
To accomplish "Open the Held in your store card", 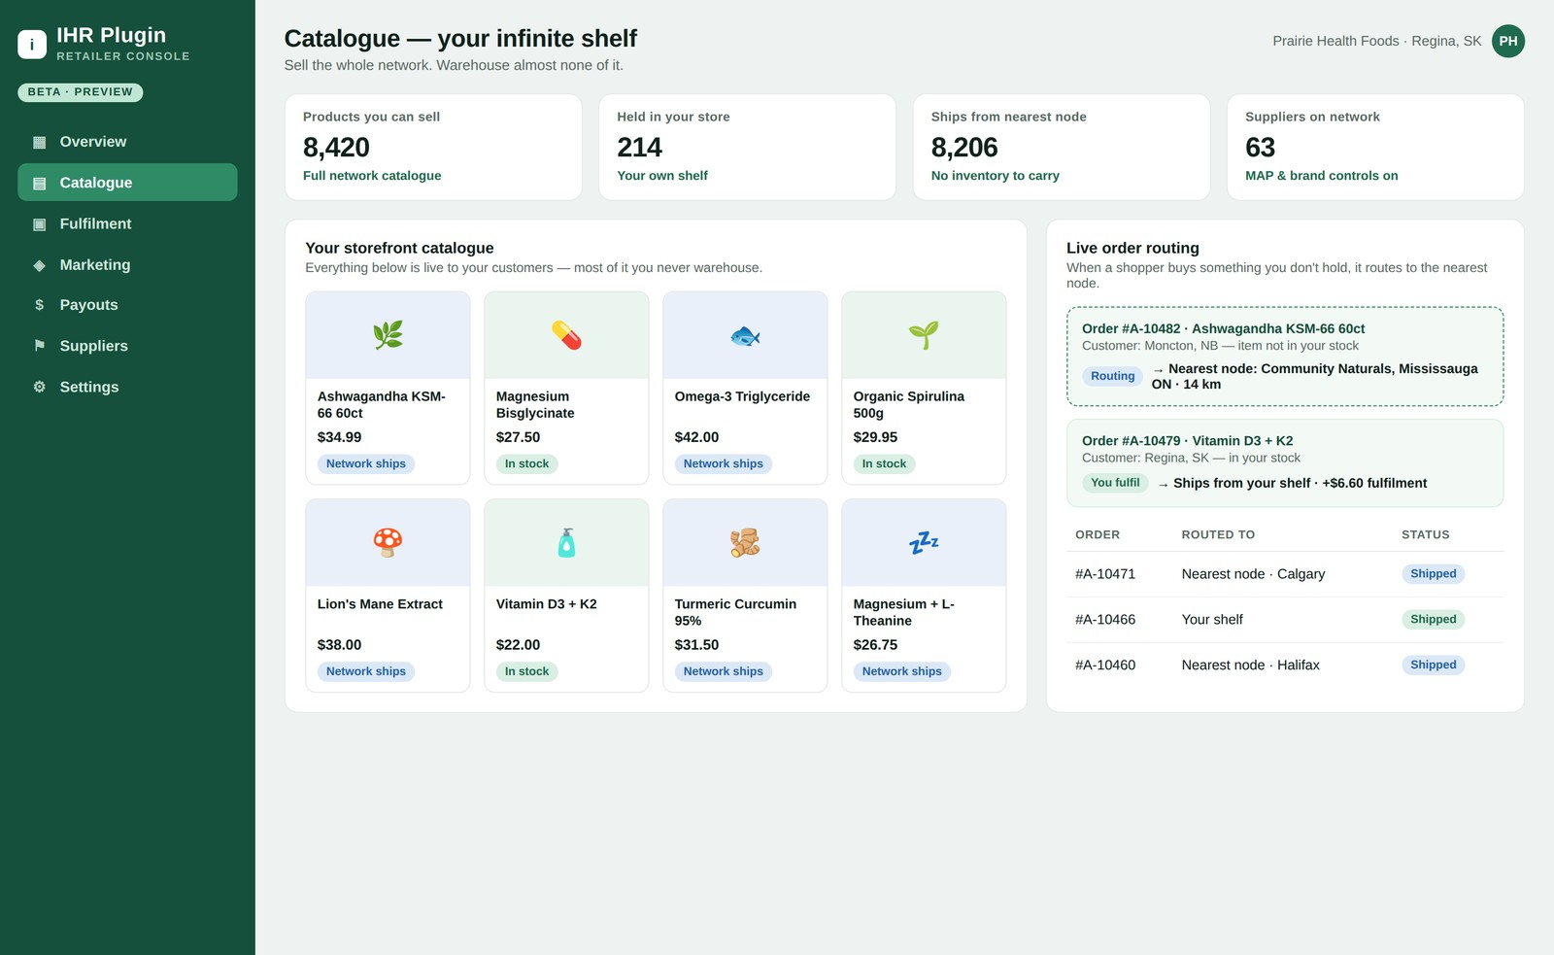I will click(x=747, y=148).
